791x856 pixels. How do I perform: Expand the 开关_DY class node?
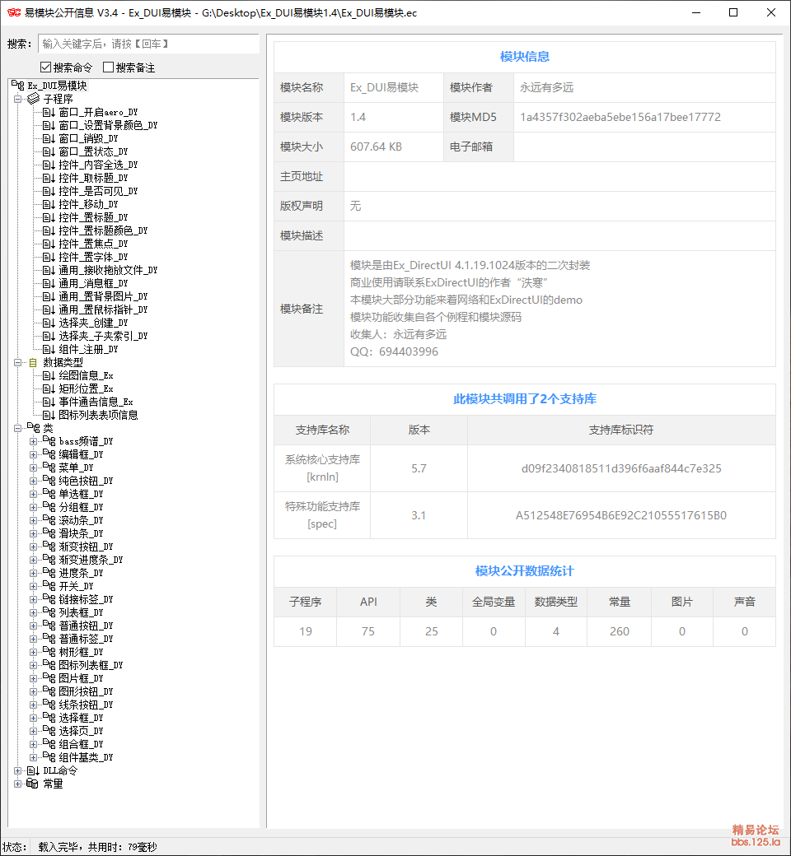[x=33, y=586]
